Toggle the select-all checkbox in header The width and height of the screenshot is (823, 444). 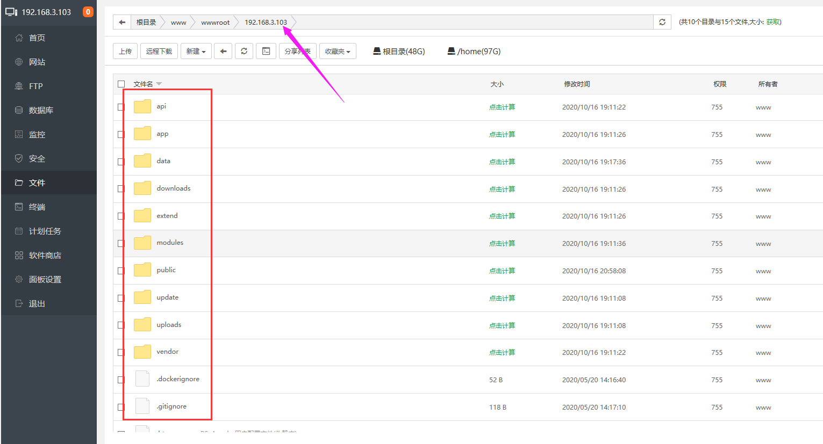point(121,84)
